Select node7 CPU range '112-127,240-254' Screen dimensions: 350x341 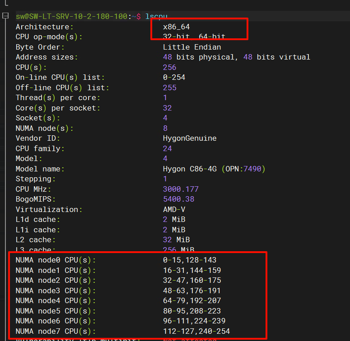[x=196, y=331]
